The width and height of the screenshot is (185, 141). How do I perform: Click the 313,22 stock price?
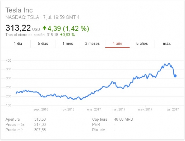click(x=18, y=28)
